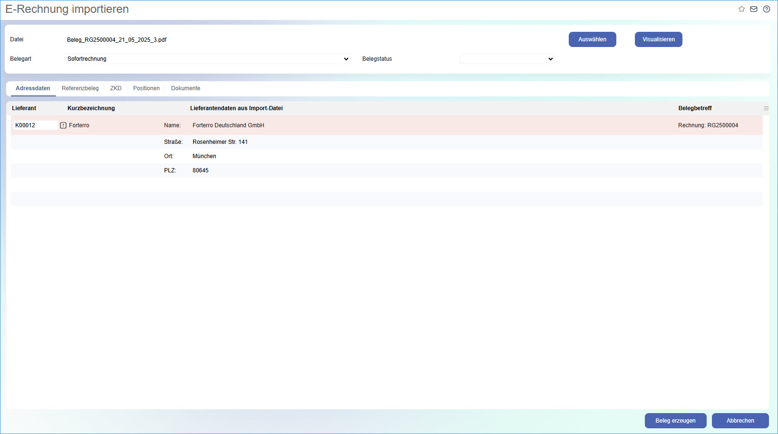
Task: Click the Lieferant field containing K00012
Action: [35, 125]
